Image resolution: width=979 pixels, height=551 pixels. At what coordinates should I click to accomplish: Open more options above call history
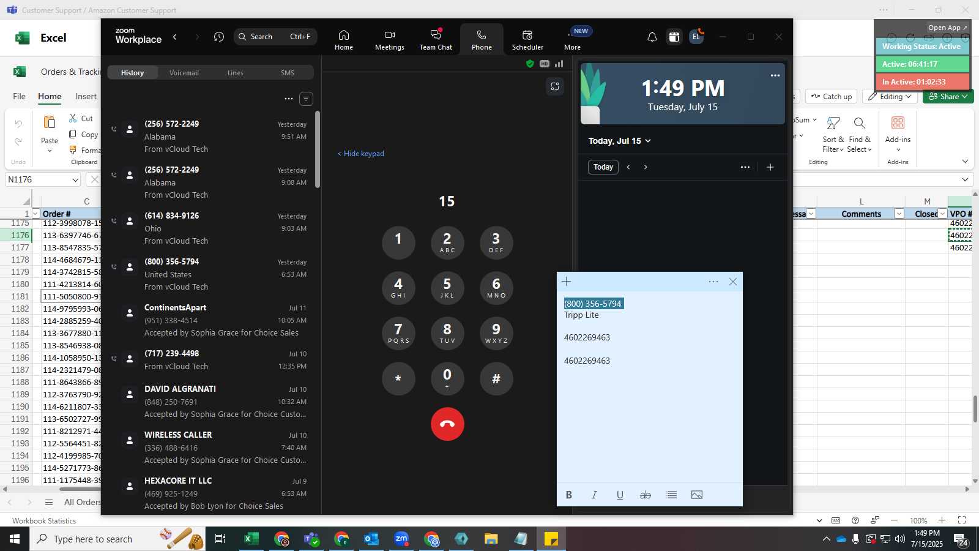[x=288, y=99]
